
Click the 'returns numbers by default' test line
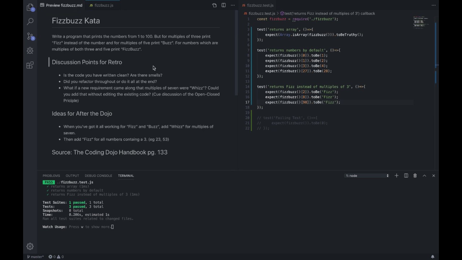tap(298, 50)
